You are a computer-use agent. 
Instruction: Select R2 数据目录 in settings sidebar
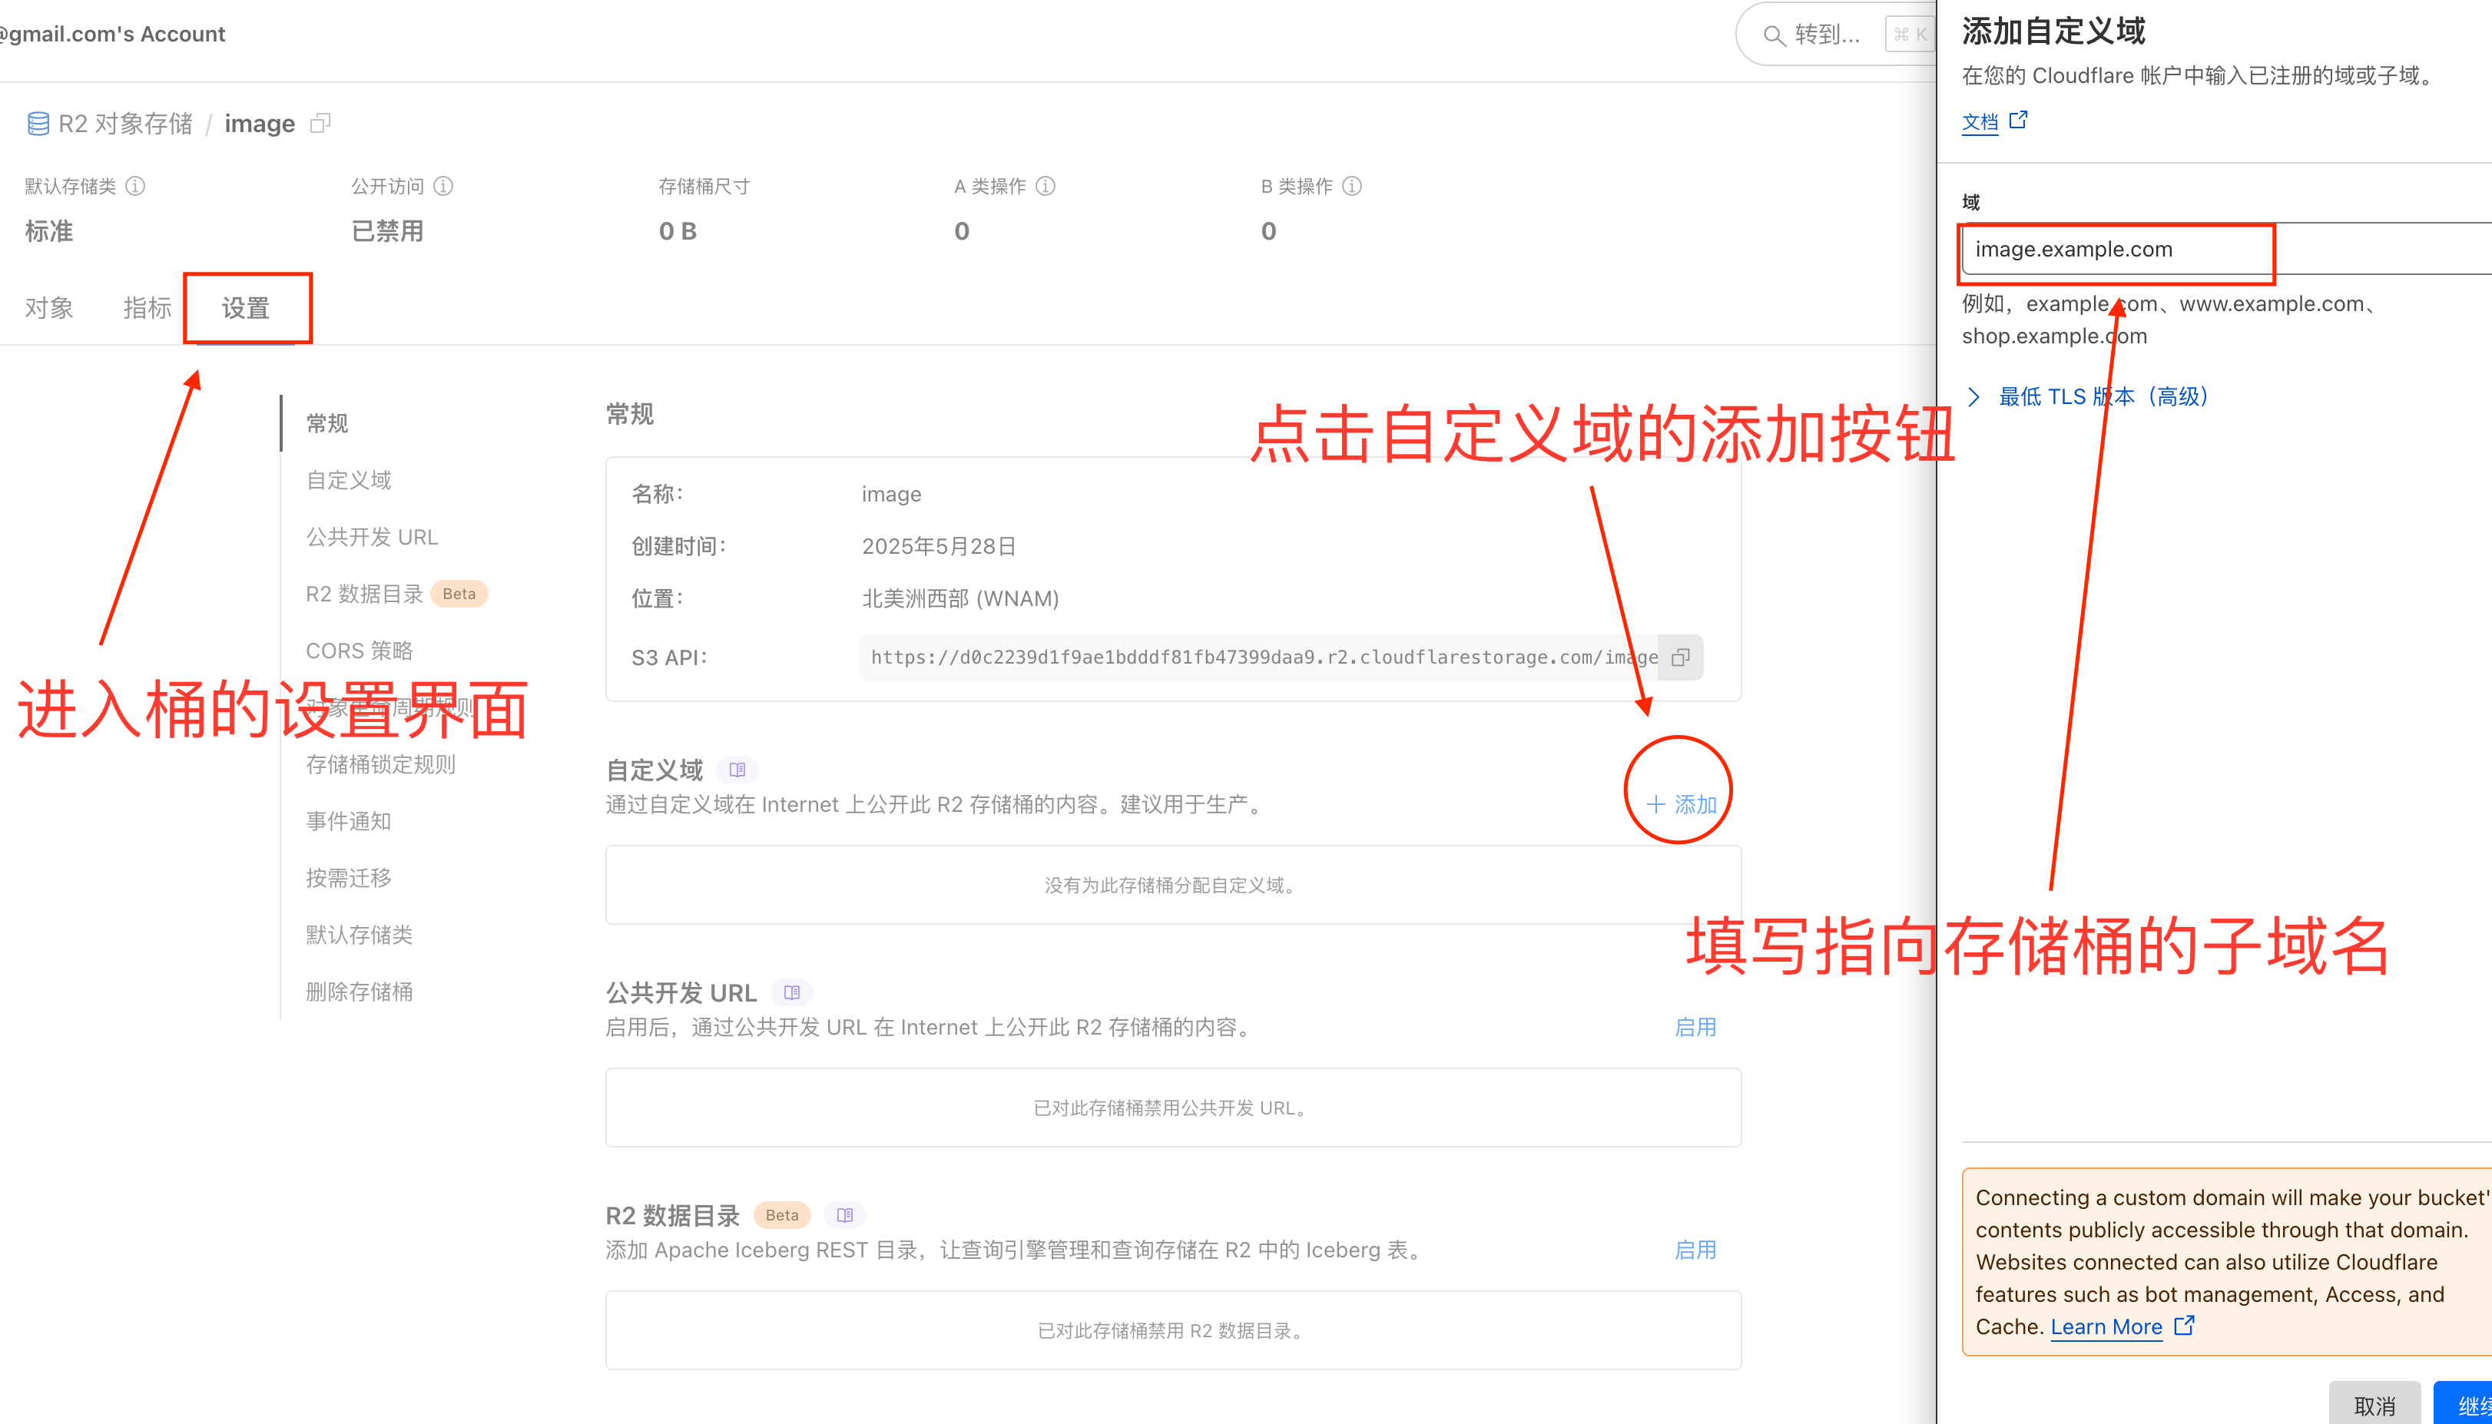pos(364,594)
